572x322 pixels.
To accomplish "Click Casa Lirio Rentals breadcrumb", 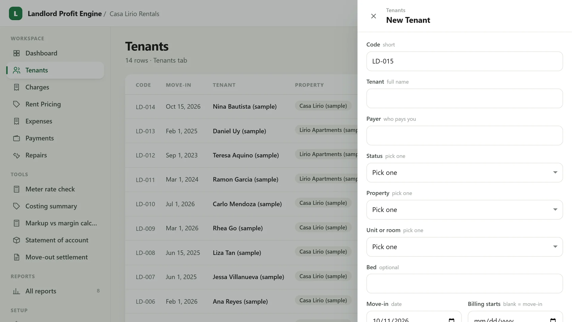I will click(134, 14).
